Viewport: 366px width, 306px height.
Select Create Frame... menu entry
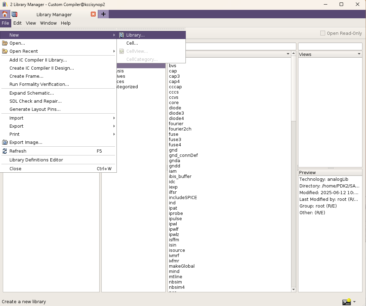point(58,76)
